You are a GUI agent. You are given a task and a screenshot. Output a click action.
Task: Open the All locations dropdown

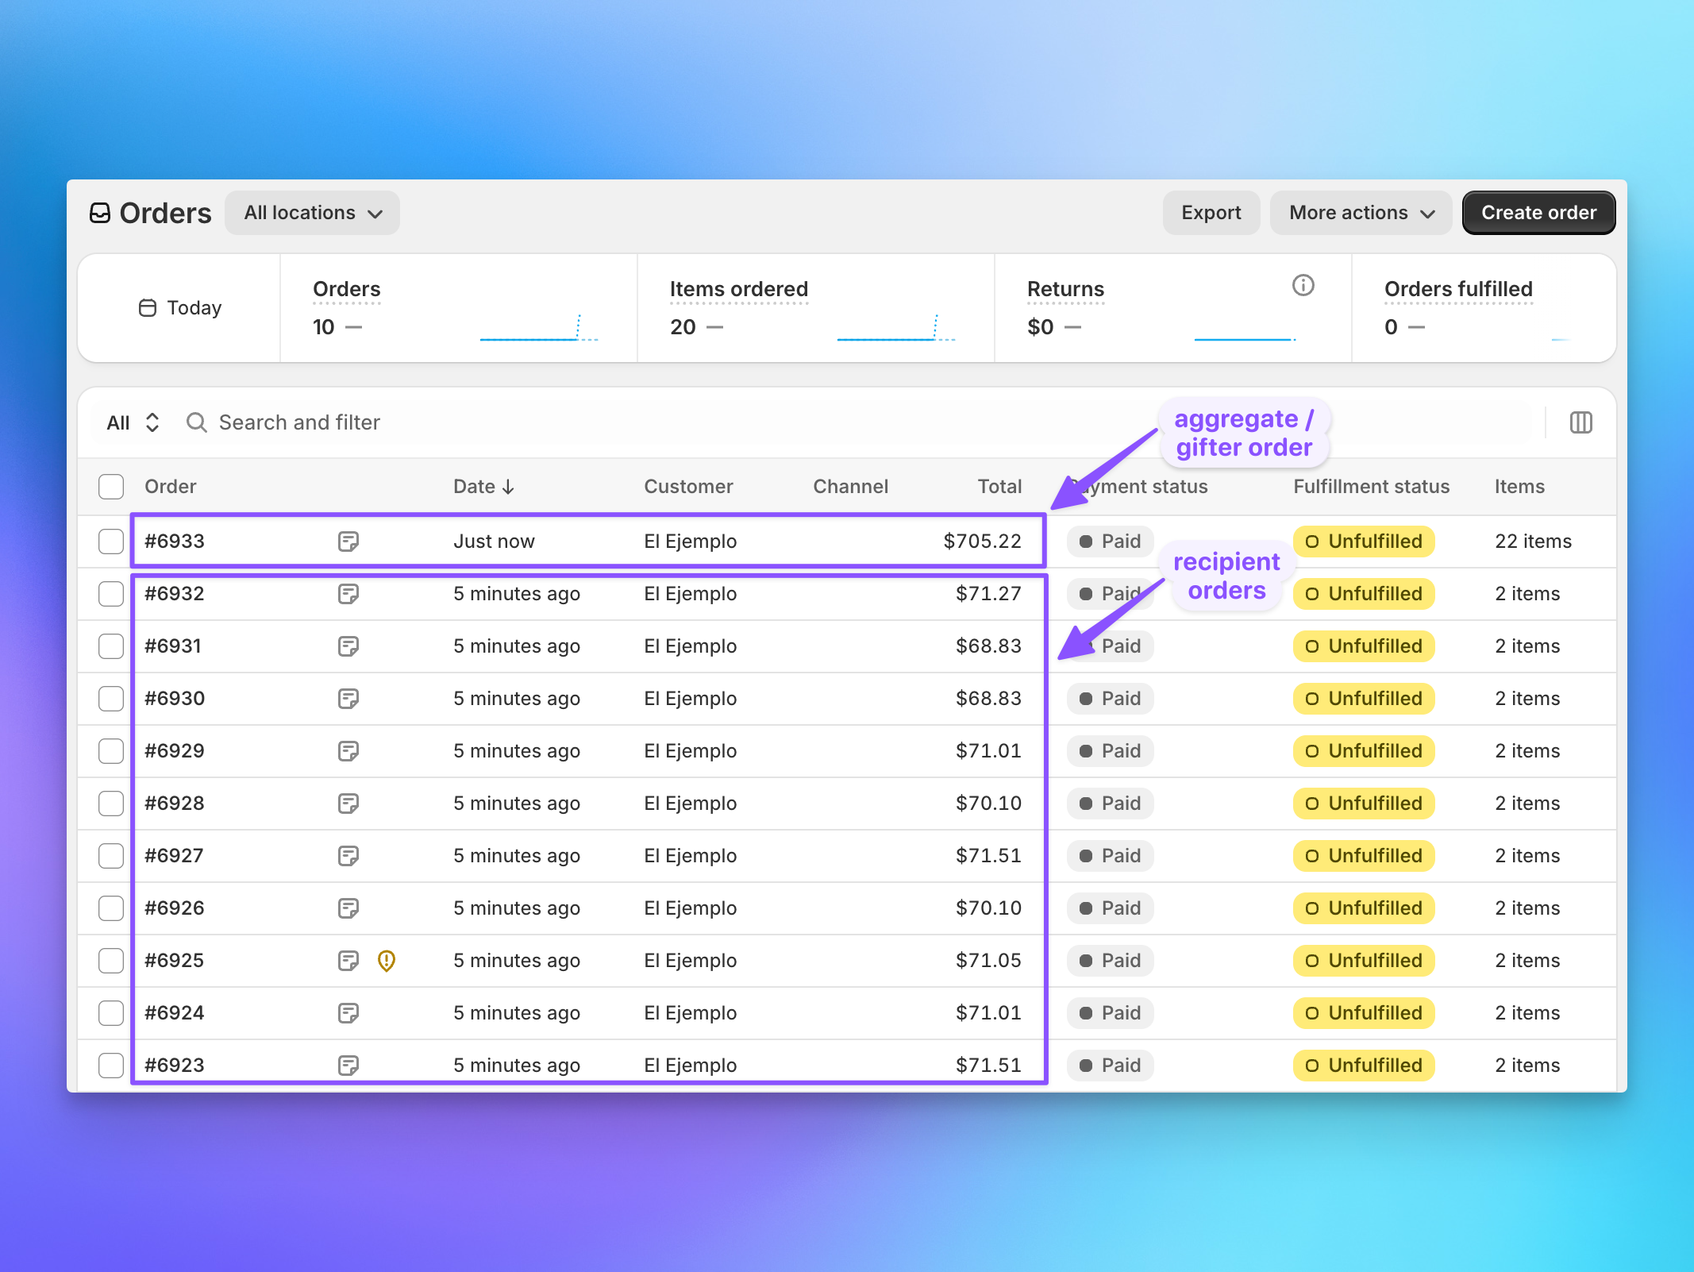tap(312, 212)
